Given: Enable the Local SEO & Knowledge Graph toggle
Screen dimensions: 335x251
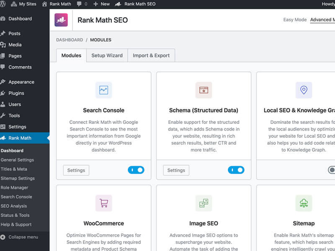Looking at the screenshot, I should 332,170.
